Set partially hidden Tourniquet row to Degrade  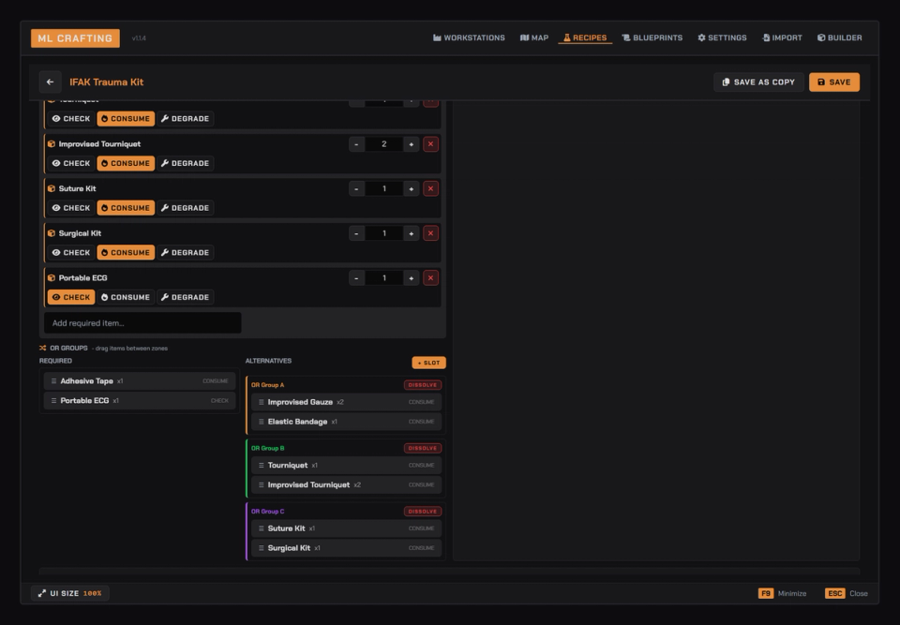click(x=185, y=119)
